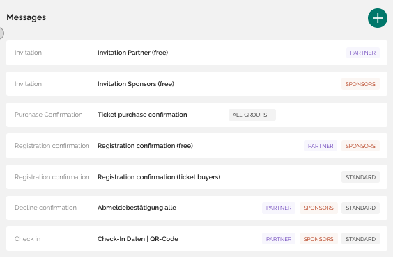Click the PARTNER tag on Invitation Partner row

pyautogui.click(x=362, y=53)
